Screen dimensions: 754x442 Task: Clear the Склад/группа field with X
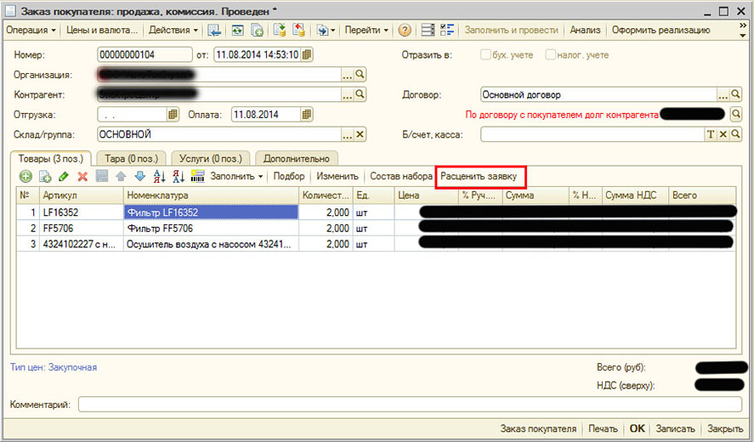point(360,134)
